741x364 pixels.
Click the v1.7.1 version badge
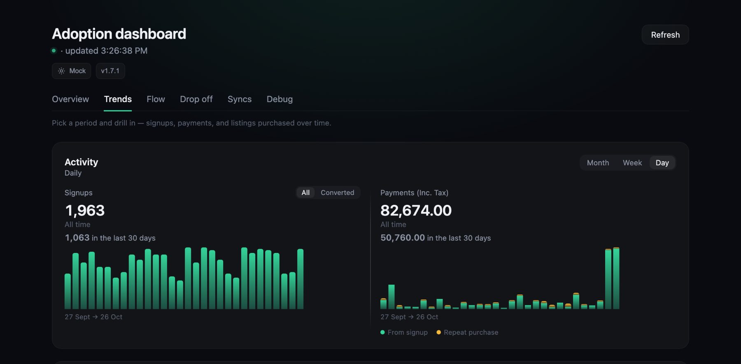pos(110,71)
